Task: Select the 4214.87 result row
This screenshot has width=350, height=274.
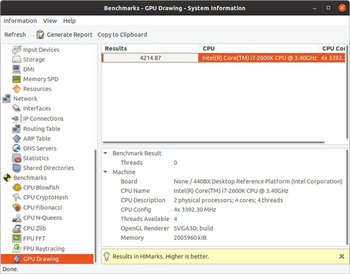Action: click(x=150, y=58)
